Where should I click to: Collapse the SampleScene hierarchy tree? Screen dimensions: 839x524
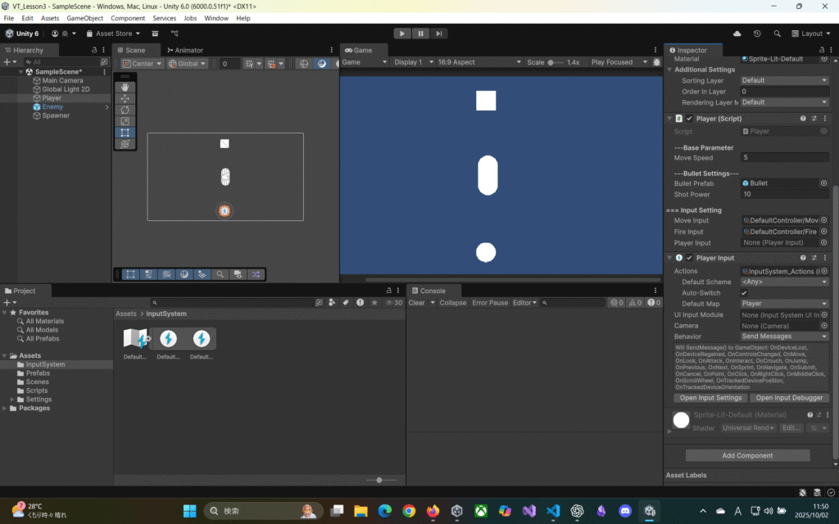click(20, 72)
